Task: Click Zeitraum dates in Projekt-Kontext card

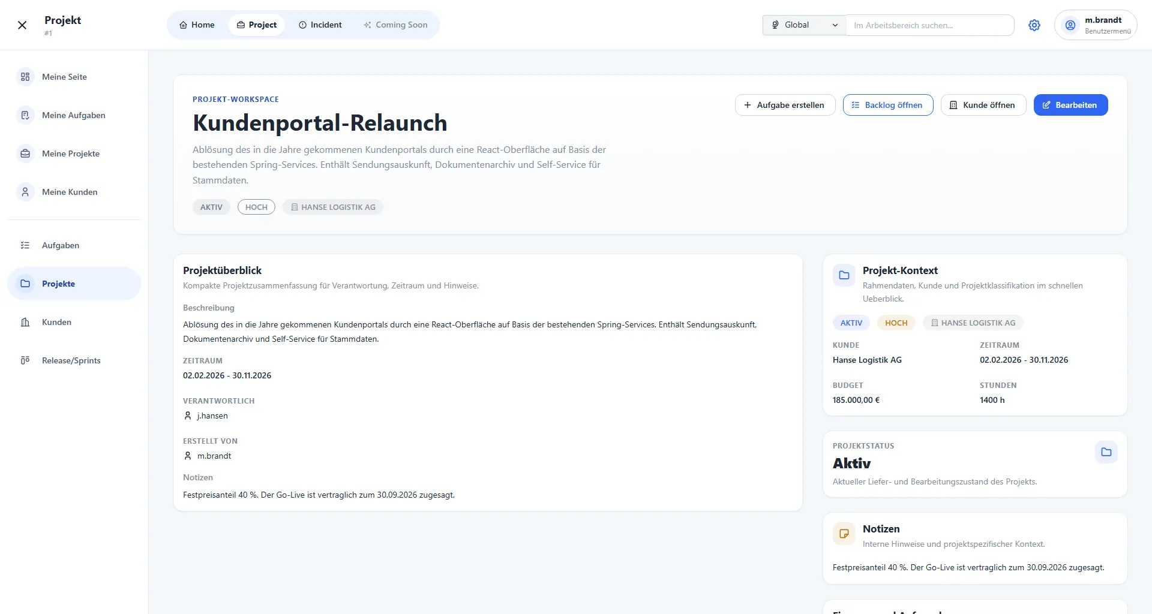Action: tap(1024, 360)
